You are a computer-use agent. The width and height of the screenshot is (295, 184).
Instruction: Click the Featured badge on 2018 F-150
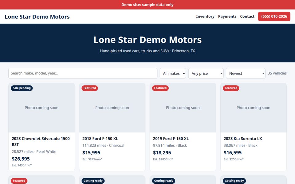point(89,88)
